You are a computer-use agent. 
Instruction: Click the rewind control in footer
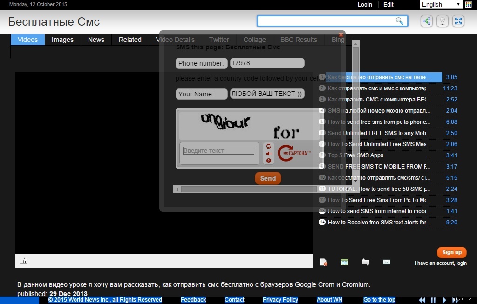422,300
